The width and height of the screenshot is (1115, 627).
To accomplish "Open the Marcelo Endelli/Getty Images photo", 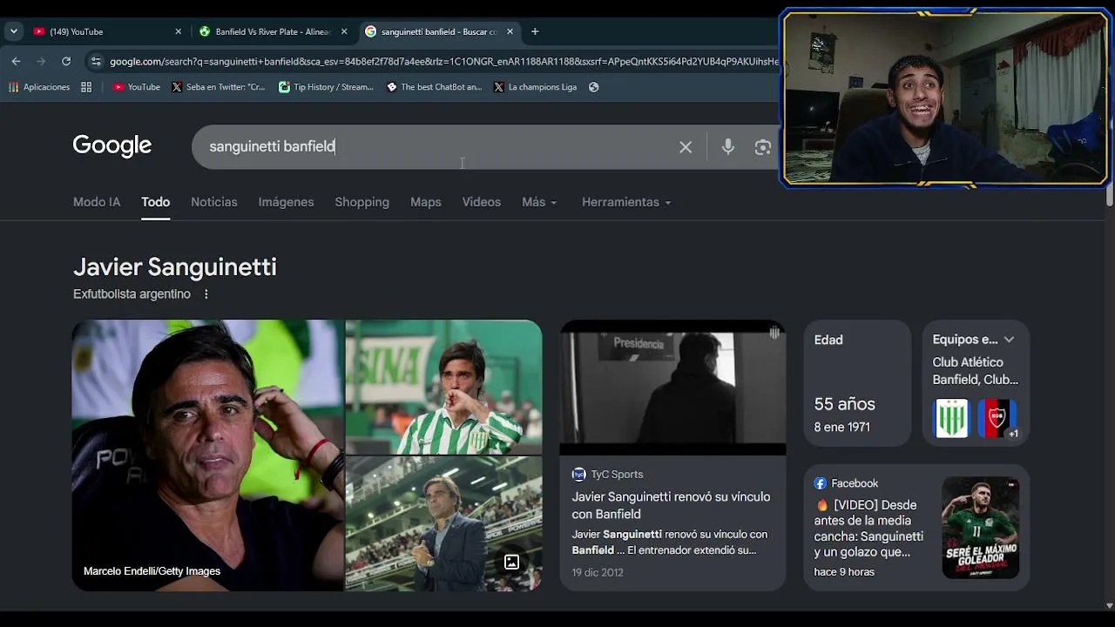I will pyautogui.click(x=208, y=455).
